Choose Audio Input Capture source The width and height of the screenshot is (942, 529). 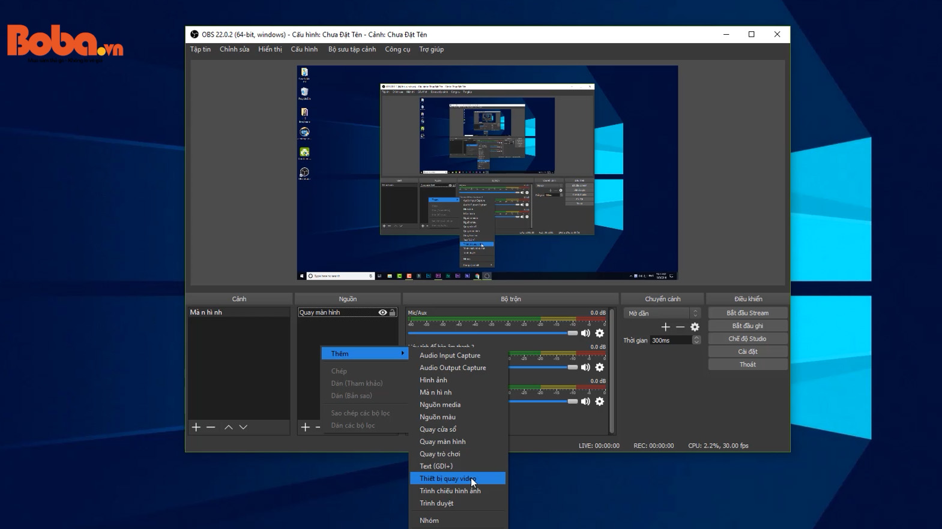pyautogui.click(x=457, y=355)
